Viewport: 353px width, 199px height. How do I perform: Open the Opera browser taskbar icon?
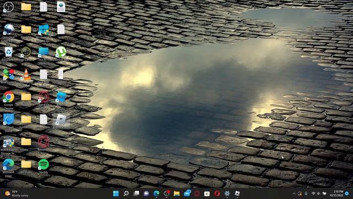pyautogui.click(x=217, y=193)
